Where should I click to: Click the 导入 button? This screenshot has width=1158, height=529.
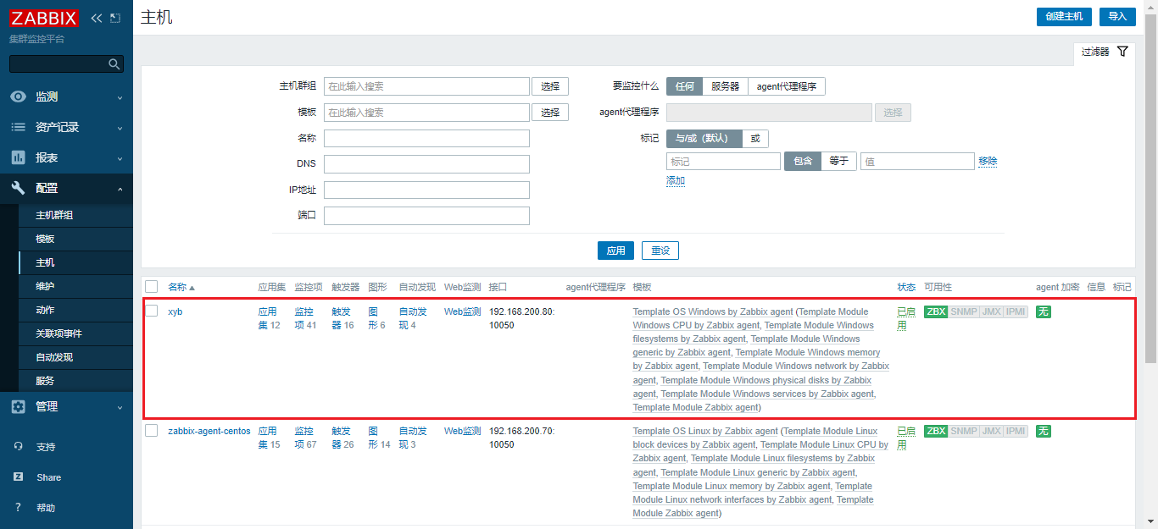1117,16
